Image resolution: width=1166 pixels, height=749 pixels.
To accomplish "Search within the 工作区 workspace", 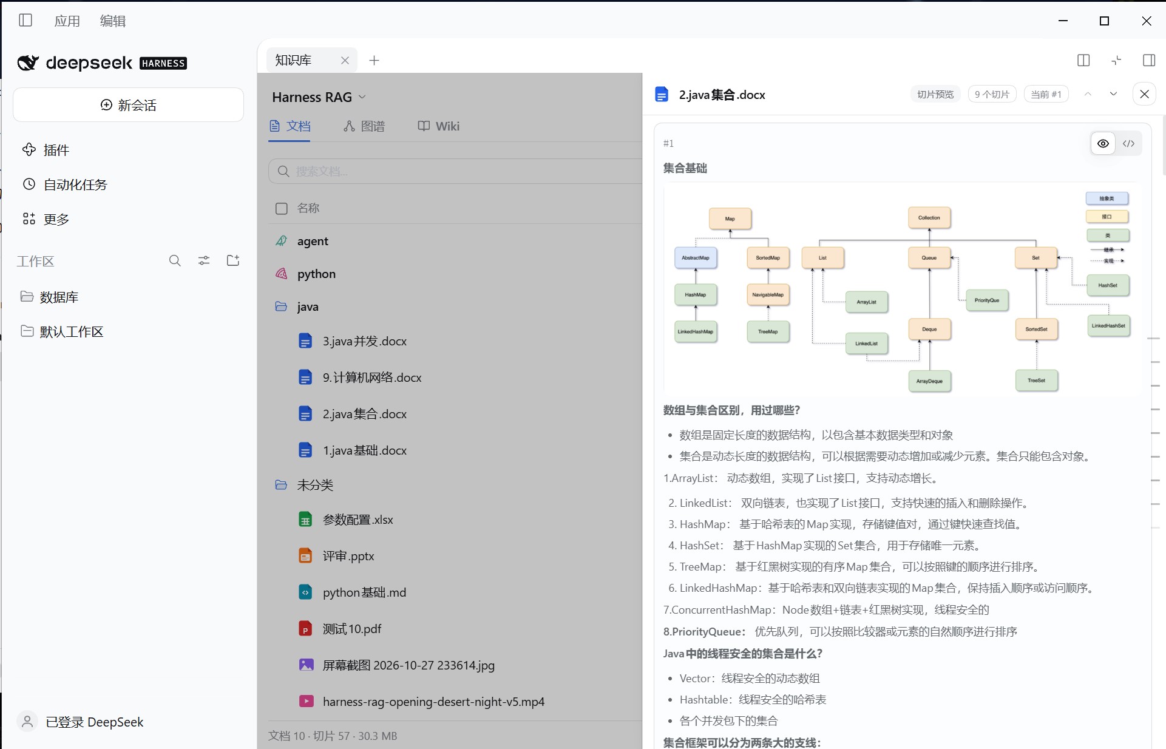I will 175,261.
